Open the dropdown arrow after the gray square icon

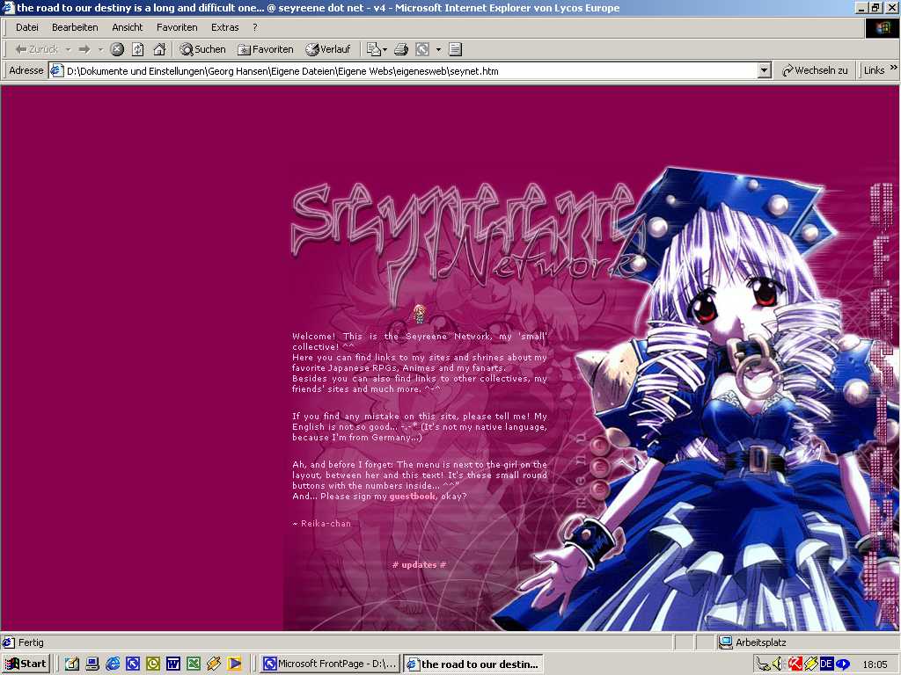coord(438,49)
